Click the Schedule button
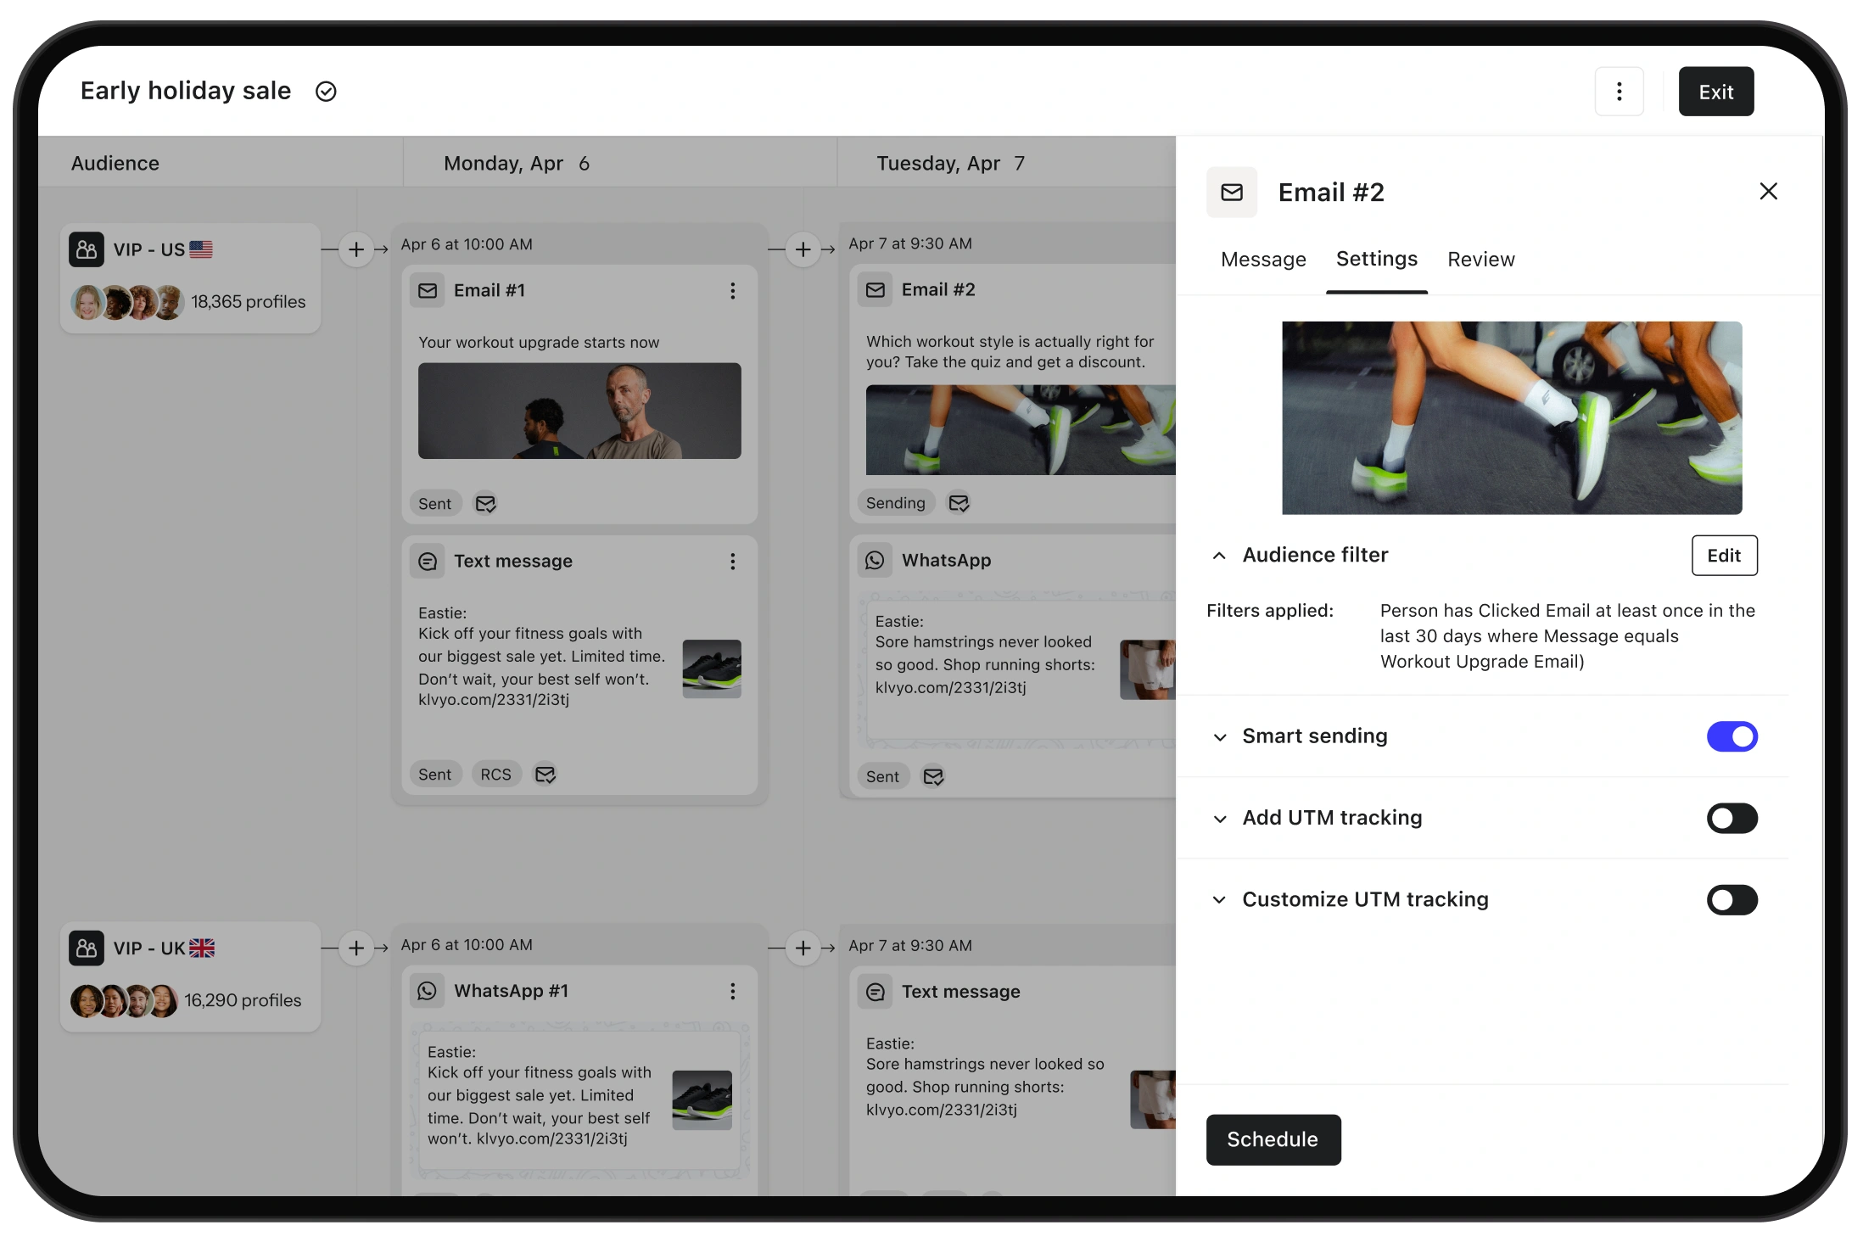 click(x=1273, y=1139)
